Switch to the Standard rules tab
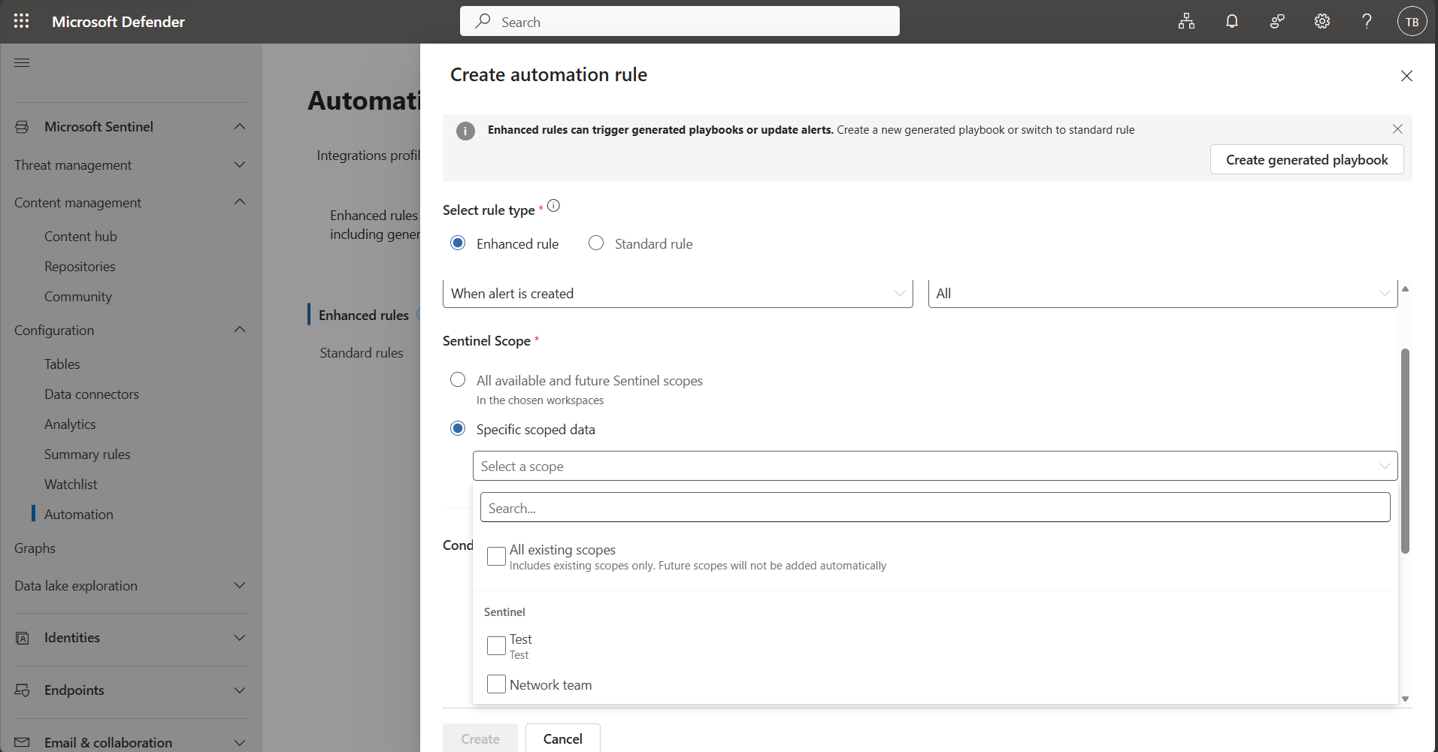1438x752 pixels. tap(362, 353)
